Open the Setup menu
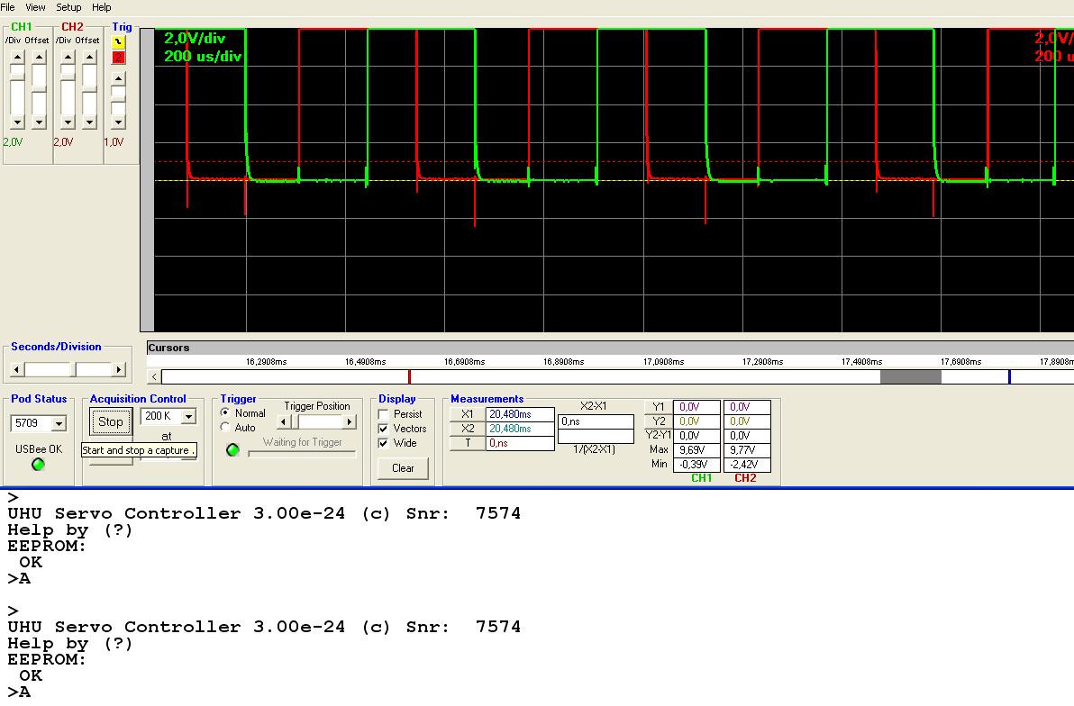Image resolution: width=1074 pixels, height=706 pixels. (68, 7)
